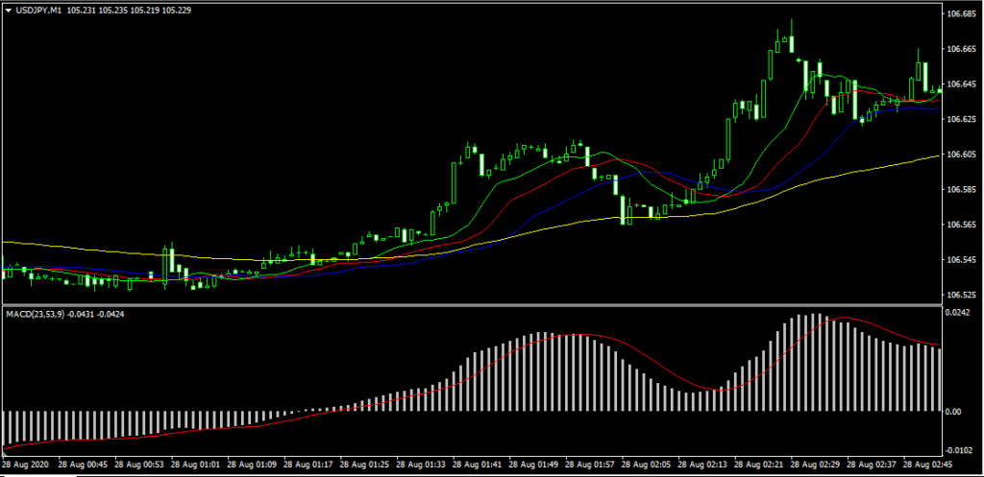Click the 106.605 price level on axis
This screenshot has width=984, height=477.
point(963,155)
